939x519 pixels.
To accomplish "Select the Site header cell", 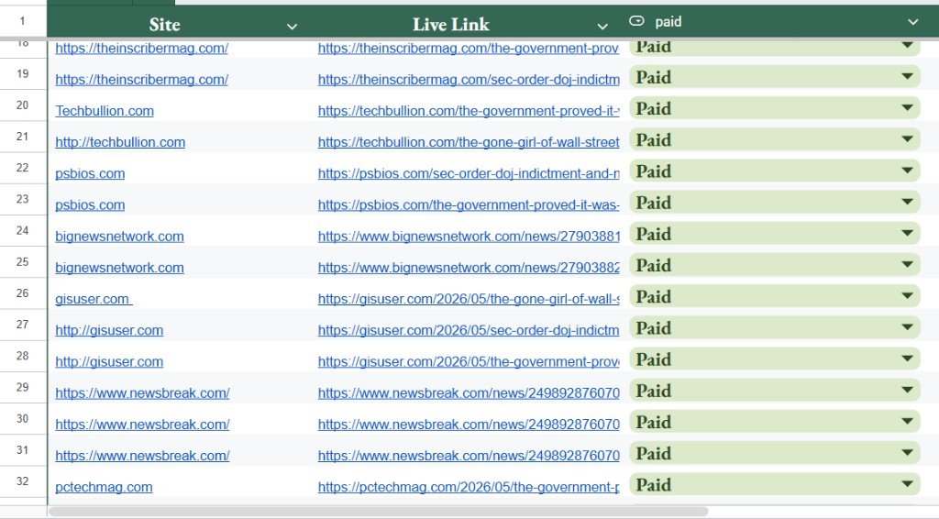I will (x=177, y=22).
